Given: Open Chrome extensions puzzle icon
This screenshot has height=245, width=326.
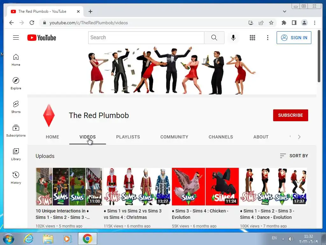Looking at the screenshot, I should pyautogui.click(x=284, y=23).
